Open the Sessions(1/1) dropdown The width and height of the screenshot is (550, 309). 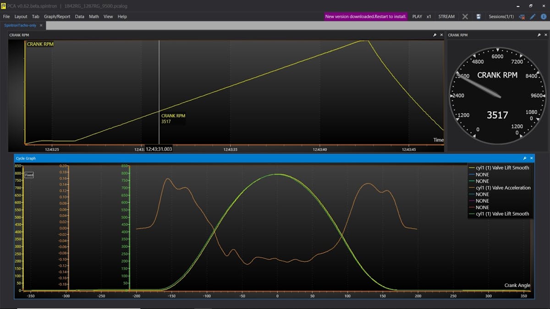pyautogui.click(x=501, y=16)
